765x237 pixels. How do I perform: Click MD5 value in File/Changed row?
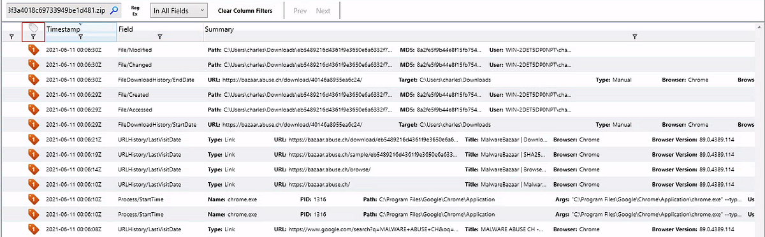449,64
